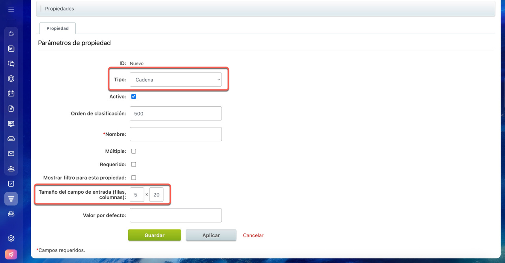
Task: Expand the Tipo dropdown showing Cadena
Action: point(176,80)
